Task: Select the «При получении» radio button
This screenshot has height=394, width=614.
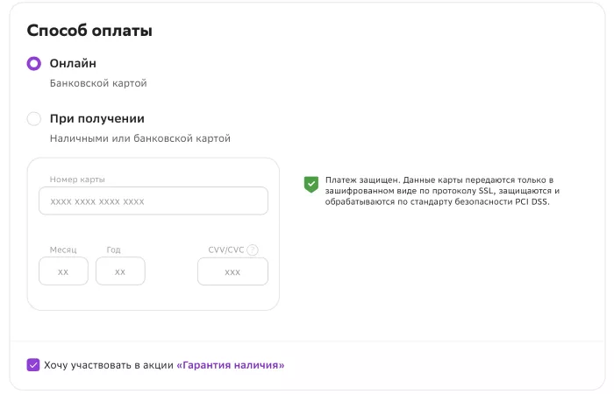Action: (x=34, y=119)
